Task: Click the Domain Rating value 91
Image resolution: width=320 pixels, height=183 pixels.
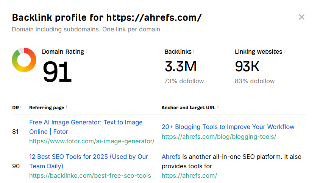Action: click(57, 71)
